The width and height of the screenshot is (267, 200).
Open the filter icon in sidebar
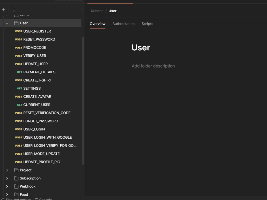tap(14, 10)
